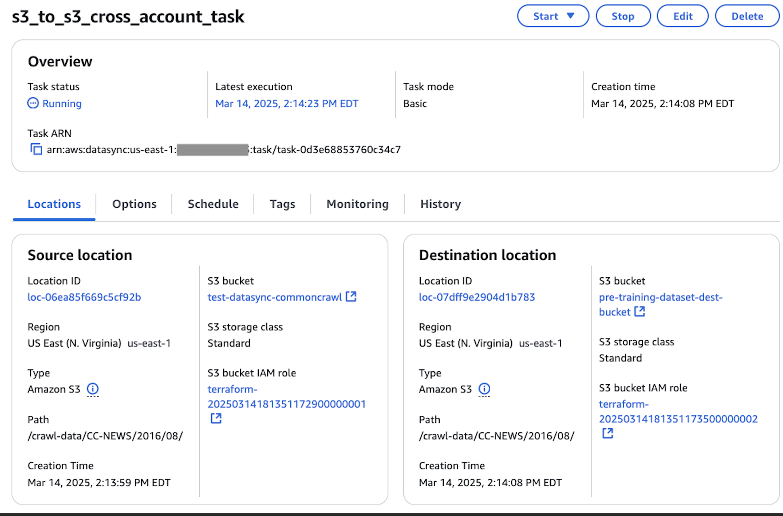783x516 pixels.
Task: Open source S3 bucket IAM role external link
Action: coord(216,418)
